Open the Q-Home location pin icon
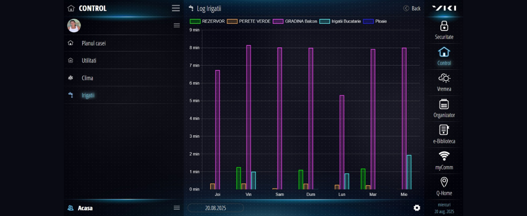This screenshot has height=216, width=527. pos(444,182)
